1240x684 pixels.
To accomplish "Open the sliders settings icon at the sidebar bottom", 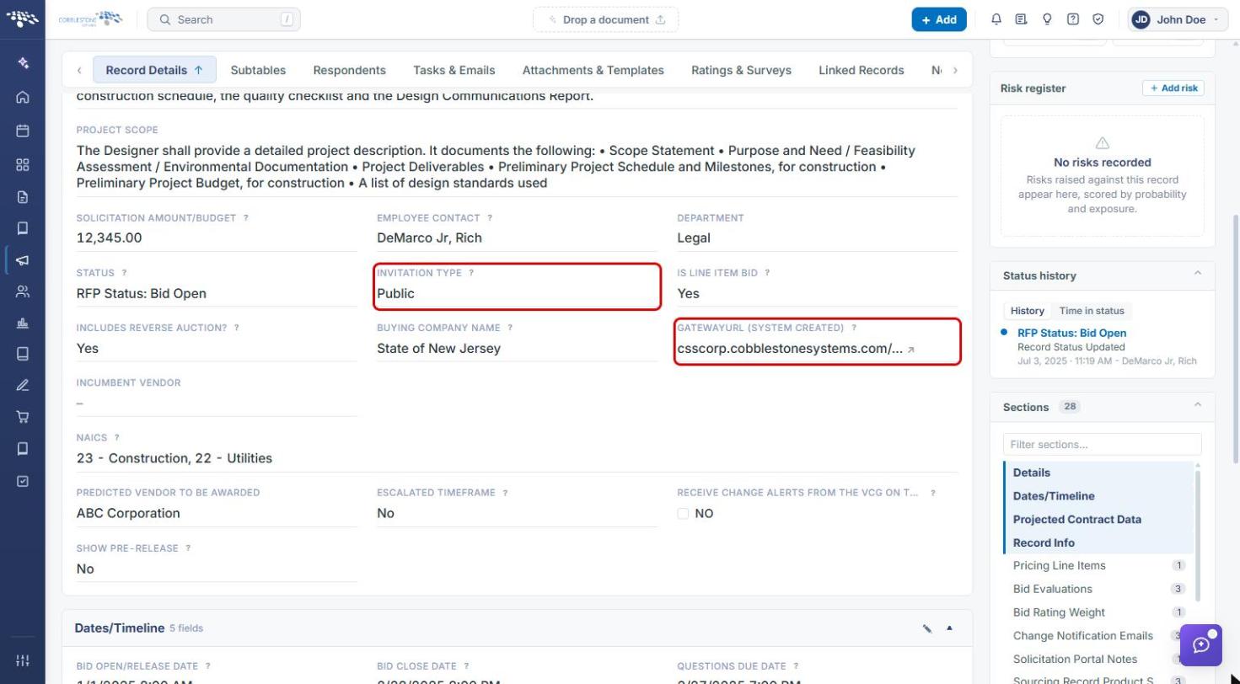I will click(23, 660).
